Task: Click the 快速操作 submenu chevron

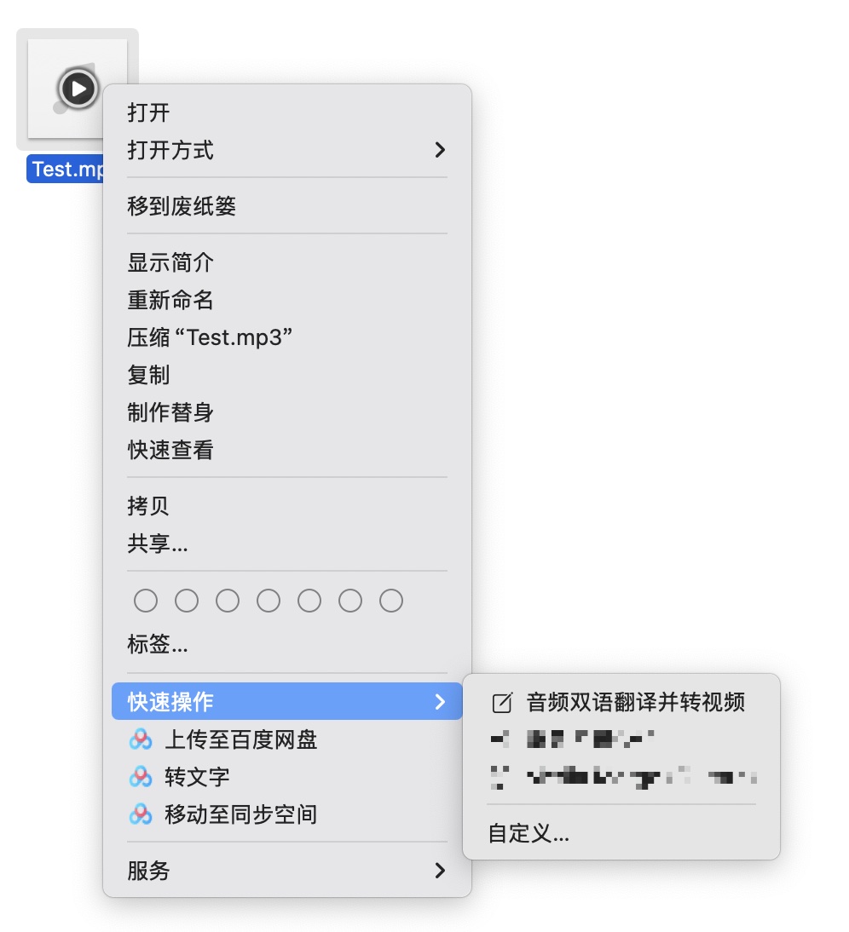Action: click(440, 702)
